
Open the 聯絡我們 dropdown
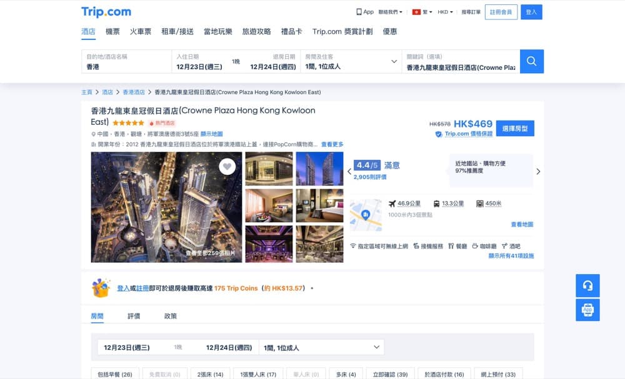tap(390, 12)
